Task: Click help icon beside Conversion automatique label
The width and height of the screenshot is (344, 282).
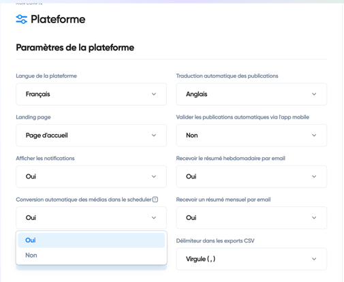Action: click(x=155, y=200)
